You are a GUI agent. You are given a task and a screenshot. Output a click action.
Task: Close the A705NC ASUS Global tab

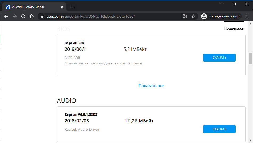tap(62, 7)
